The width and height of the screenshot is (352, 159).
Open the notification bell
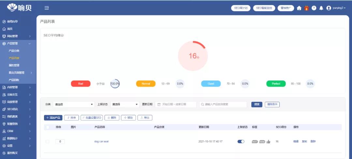click(321, 8)
